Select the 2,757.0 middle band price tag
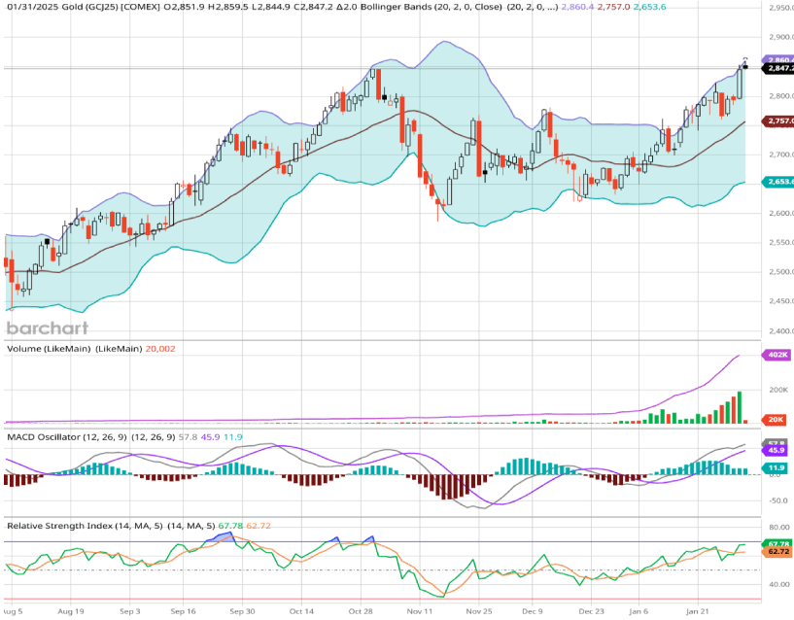This screenshot has width=794, height=620. click(779, 121)
